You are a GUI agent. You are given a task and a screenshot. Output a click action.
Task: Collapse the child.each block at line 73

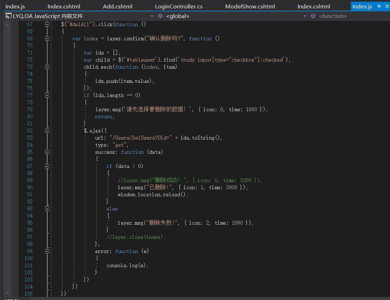coord(47,67)
